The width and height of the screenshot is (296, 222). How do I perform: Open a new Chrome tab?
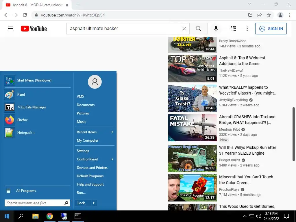tap(78, 5)
